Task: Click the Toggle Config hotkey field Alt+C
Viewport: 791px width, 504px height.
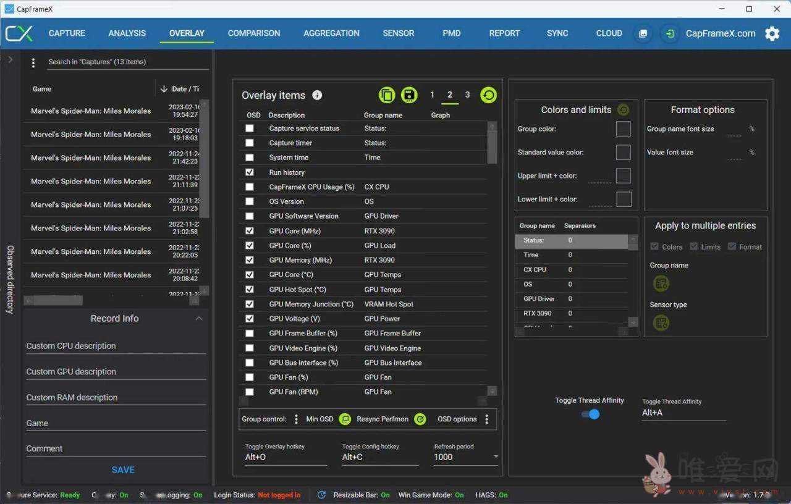Action: tap(380, 457)
